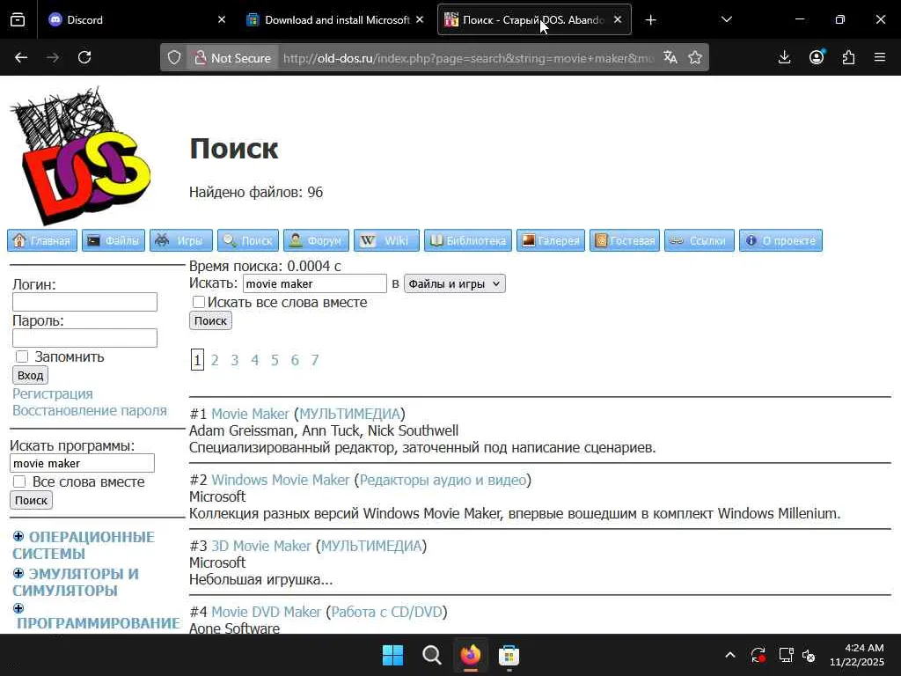901x676 pixels.
Task: Click the translate page icon in address bar
Action: click(670, 57)
